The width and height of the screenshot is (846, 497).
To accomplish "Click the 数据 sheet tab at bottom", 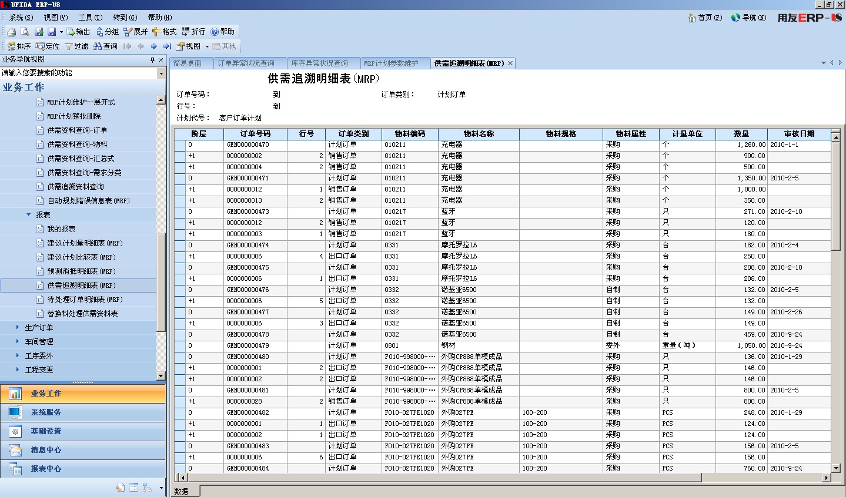I will tap(182, 491).
